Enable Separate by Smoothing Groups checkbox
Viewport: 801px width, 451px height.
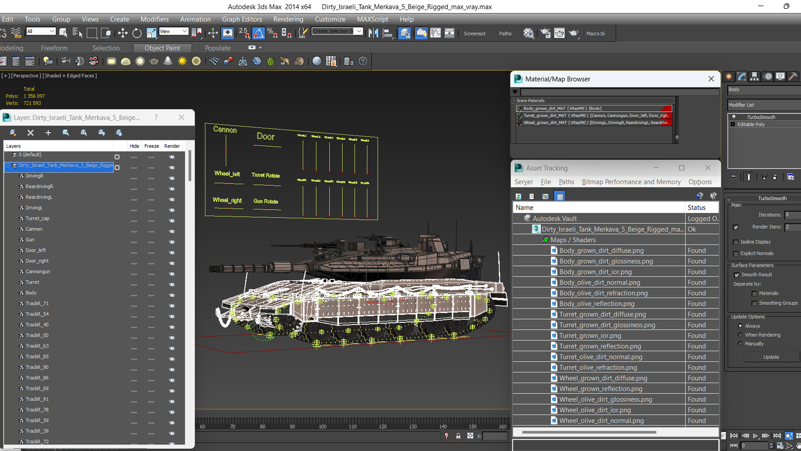coord(754,304)
